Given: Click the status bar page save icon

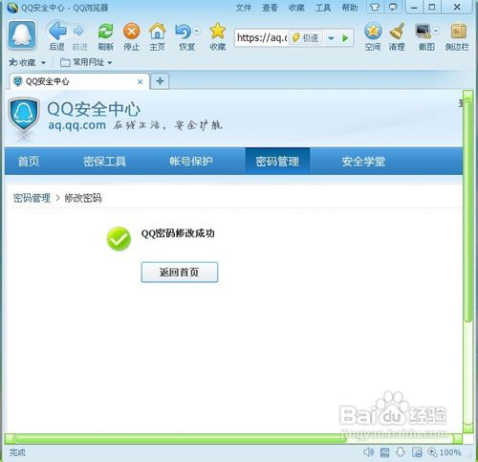Looking at the screenshot, I should [417, 452].
